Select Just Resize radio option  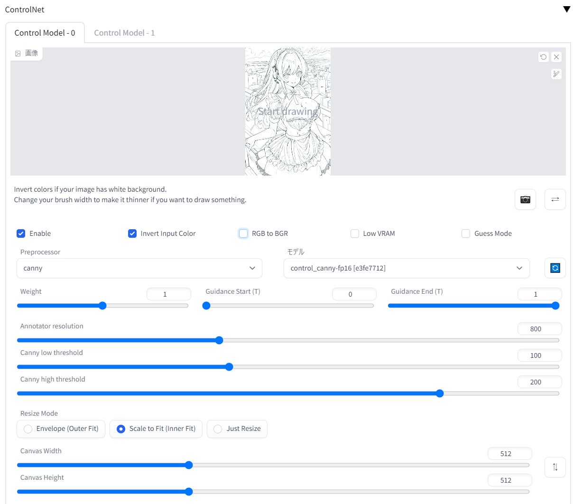tap(237, 429)
